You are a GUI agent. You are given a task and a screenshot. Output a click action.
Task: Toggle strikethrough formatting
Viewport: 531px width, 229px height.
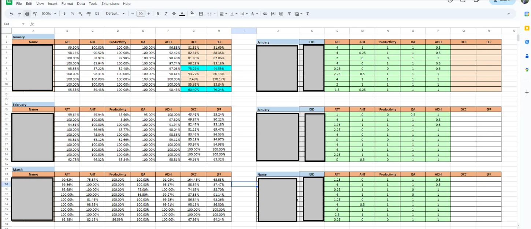(x=174, y=14)
